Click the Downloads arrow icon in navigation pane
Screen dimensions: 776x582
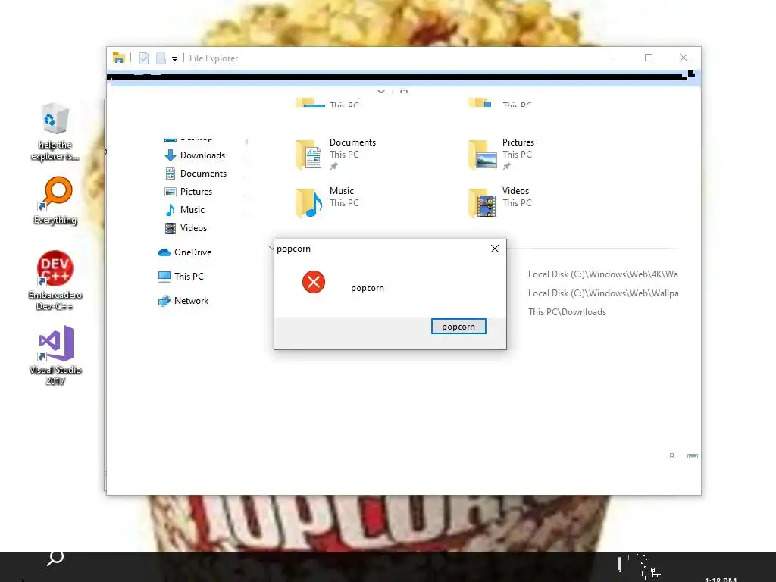(x=171, y=155)
